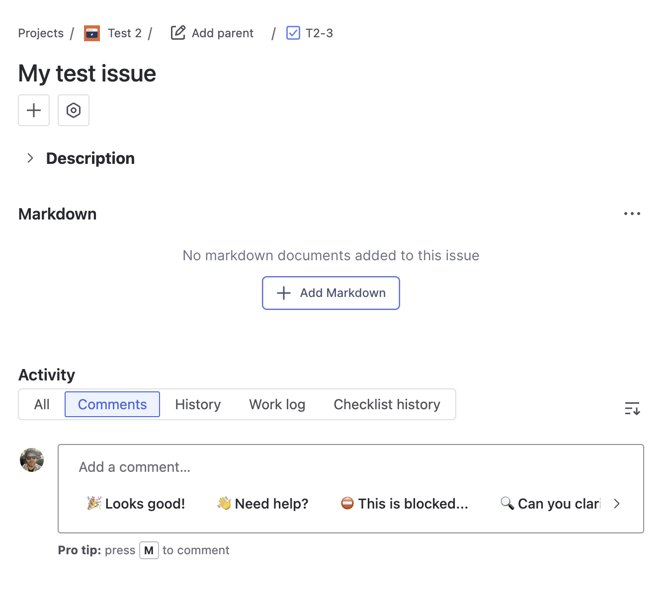Viewport: 671px width, 591px height.
Task: Insert the "Need help?" quick comment
Action: (x=263, y=504)
